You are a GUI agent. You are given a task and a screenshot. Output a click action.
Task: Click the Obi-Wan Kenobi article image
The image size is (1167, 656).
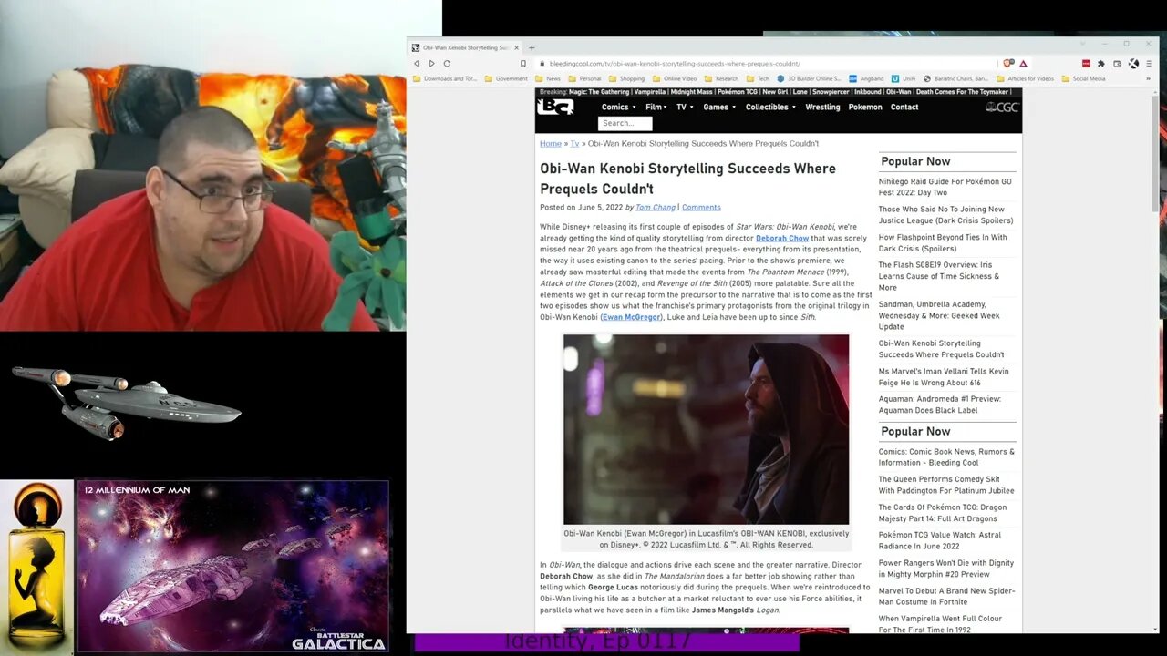coord(706,429)
